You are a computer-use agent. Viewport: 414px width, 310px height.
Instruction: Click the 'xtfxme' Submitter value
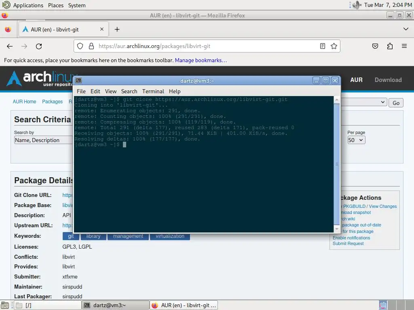point(70,276)
